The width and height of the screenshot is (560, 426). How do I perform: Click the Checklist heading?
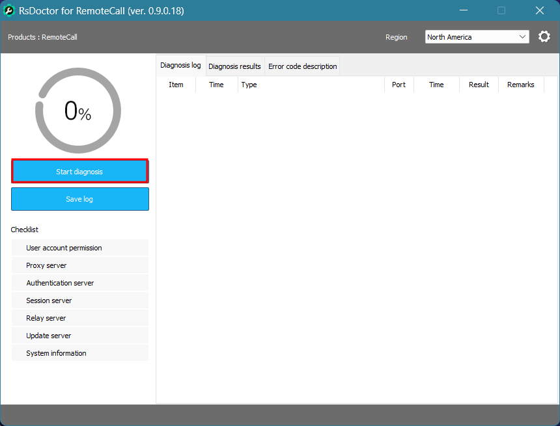click(x=24, y=230)
